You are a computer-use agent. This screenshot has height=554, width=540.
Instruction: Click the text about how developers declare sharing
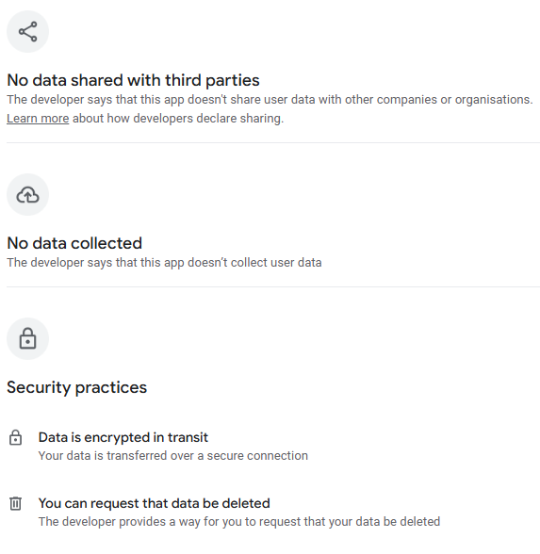click(x=178, y=119)
